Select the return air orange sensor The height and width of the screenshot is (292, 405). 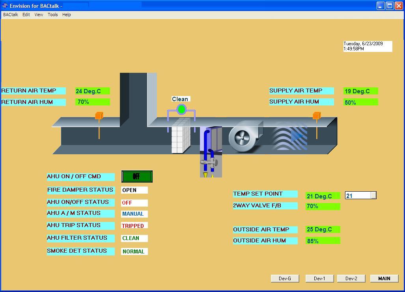coord(99,125)
